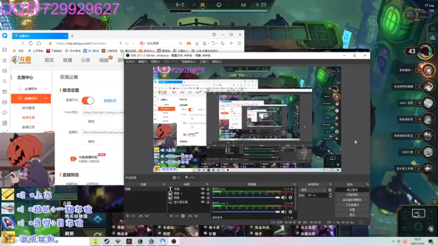The image size is (438, 246).
Task: Mute first mixer channel speaker icon
Action: tap(284, 197)
